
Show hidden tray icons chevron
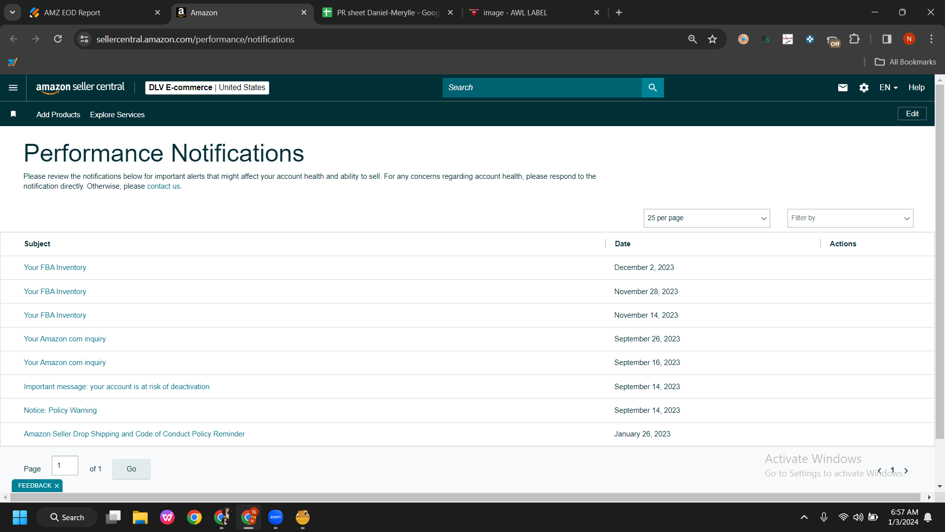[804, 517]
